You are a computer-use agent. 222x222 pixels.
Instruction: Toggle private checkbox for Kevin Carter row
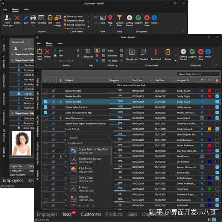point(217,172)
